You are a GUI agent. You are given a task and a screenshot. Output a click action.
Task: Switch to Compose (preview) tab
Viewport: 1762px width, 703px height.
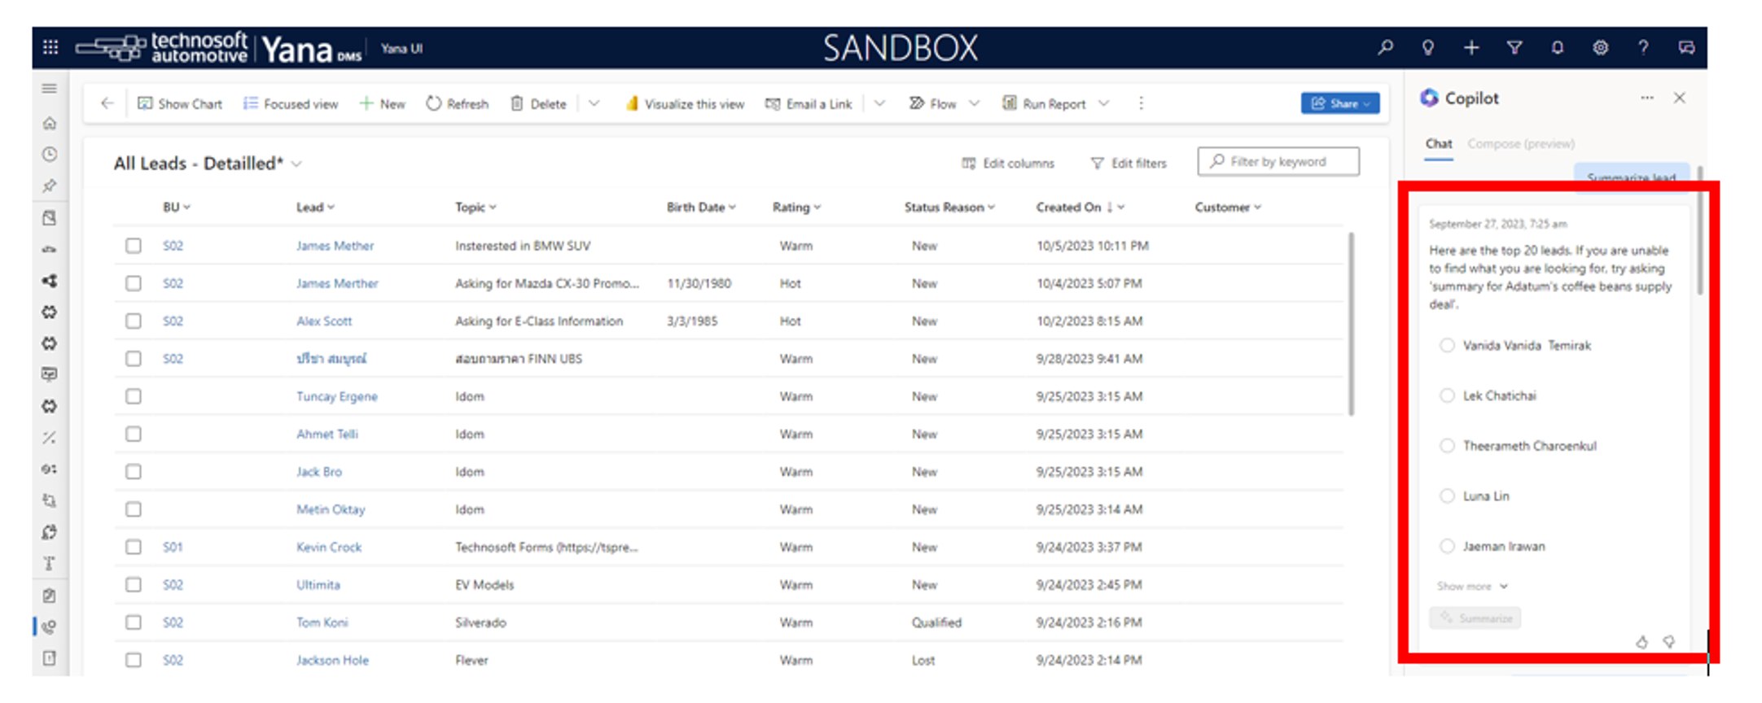[x=1521, y=143]
